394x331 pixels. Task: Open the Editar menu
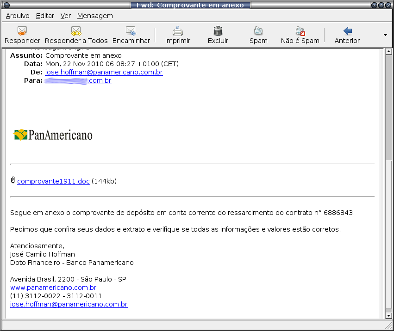45,16
